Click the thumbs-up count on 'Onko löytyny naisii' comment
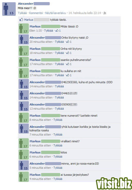 pyautogui.click(x=69, y=42)
